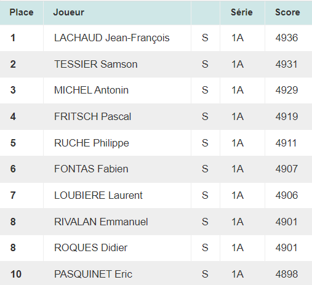The width and height of the screenshot is (312, 285).
Task: Select player LACHAUD Jean-François
Action: pyautogui.click(x=112, y=38)
